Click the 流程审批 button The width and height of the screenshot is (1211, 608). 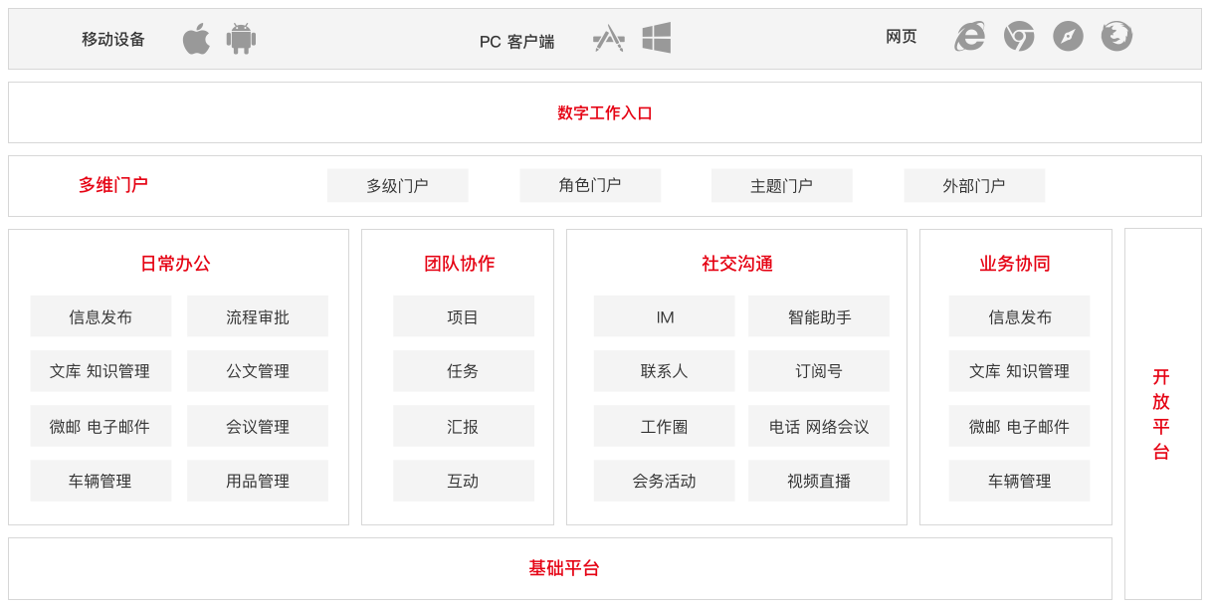[x=258, y=316]
